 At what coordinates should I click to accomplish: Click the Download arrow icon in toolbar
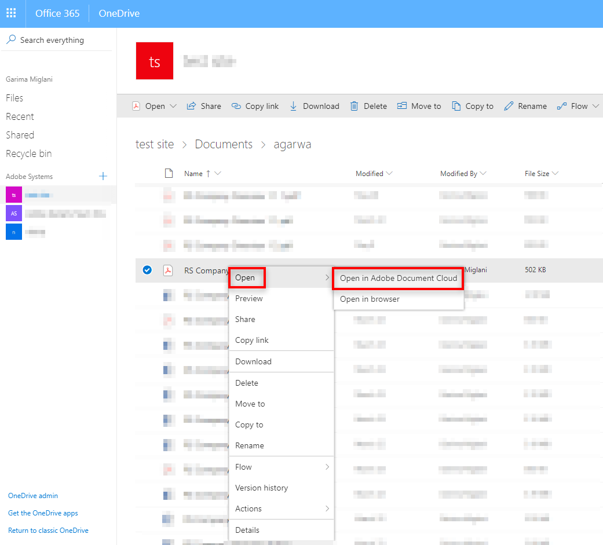coord(294,106)
